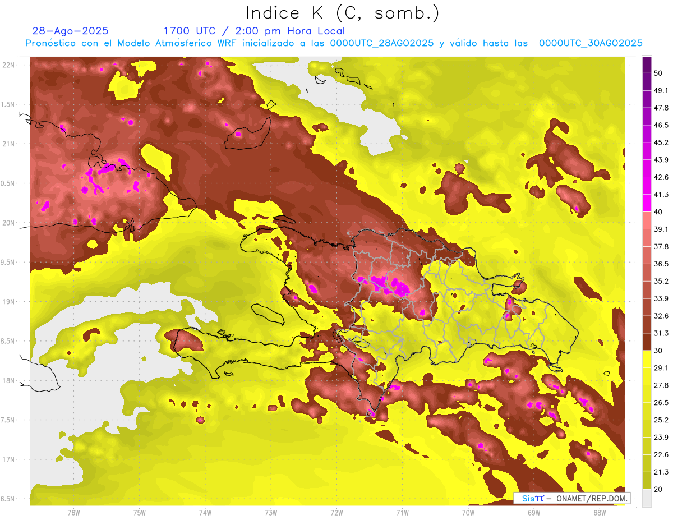The image size is (673, 520).
Task: Click the colorbar label '21.3'
Action: 661,472
